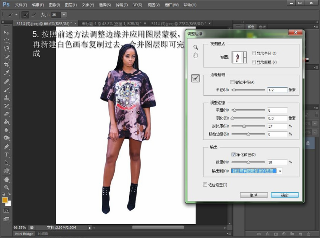Open the 滤镜(T) menu
Screen dimensions: 320x238
pyautogui.click(x=122, y=5)
